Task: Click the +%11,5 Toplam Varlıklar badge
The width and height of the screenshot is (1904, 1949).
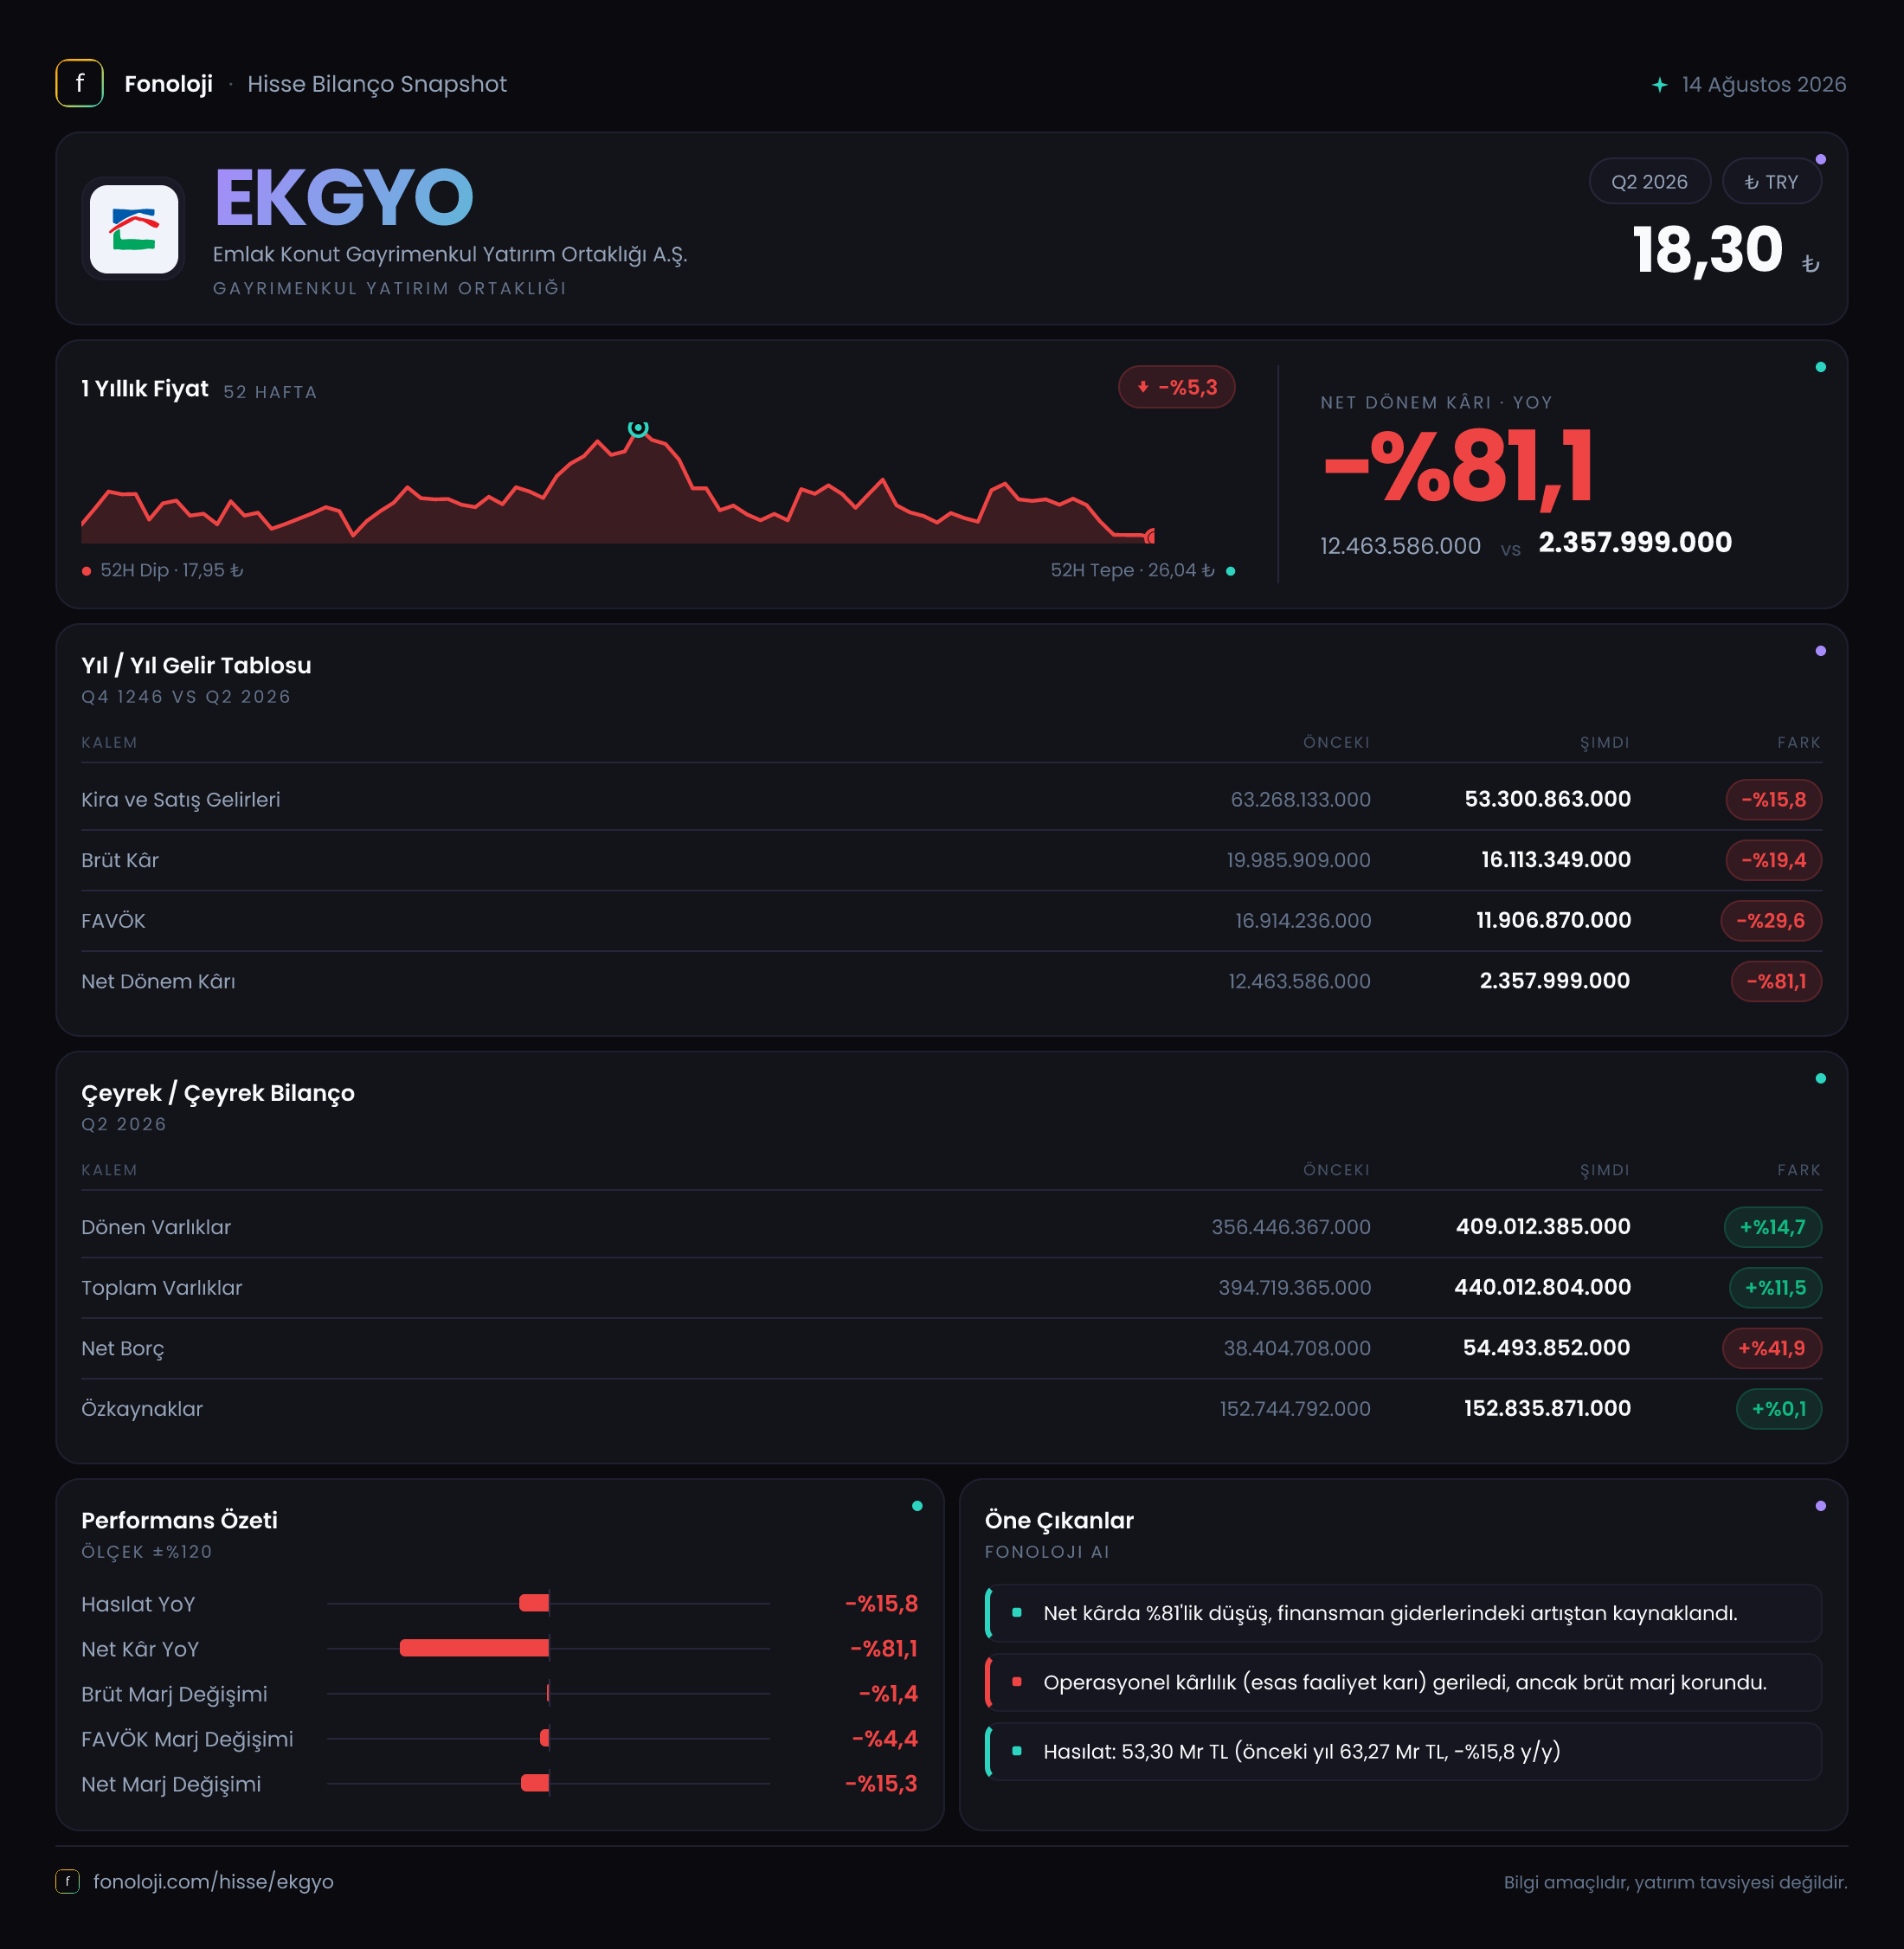Action: (1775, 1288)
